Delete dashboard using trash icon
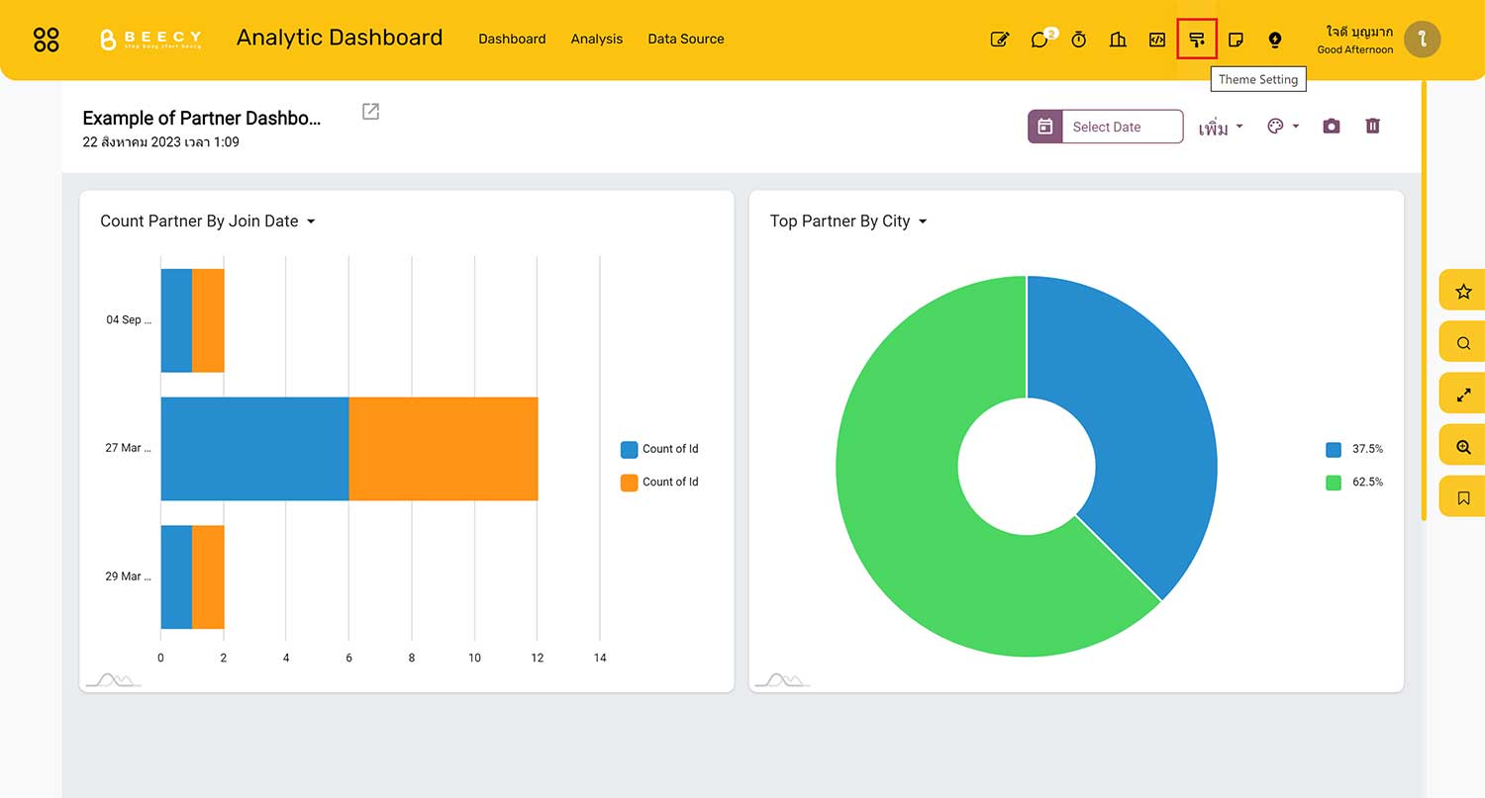Image resolution: width=1485 pixels, height=798 pixels. pos(1372,127)
